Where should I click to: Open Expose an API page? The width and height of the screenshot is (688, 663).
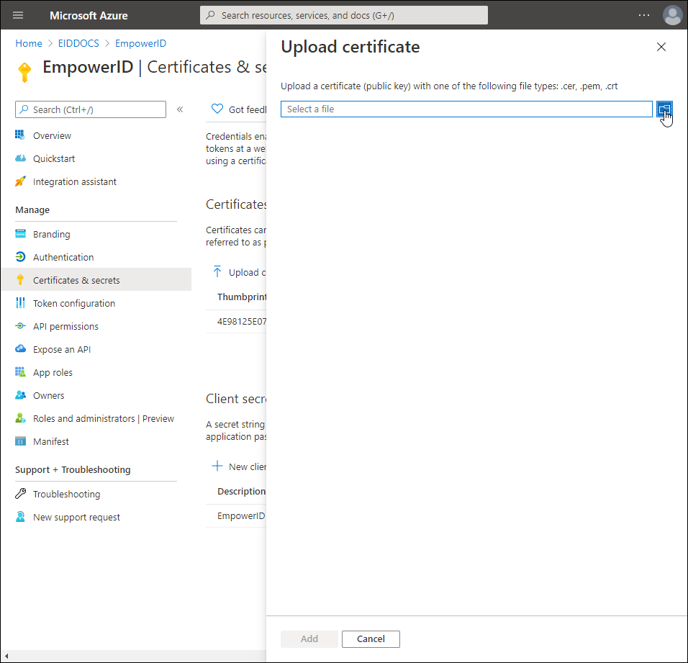pyautogui.click(x=62, y=349)
